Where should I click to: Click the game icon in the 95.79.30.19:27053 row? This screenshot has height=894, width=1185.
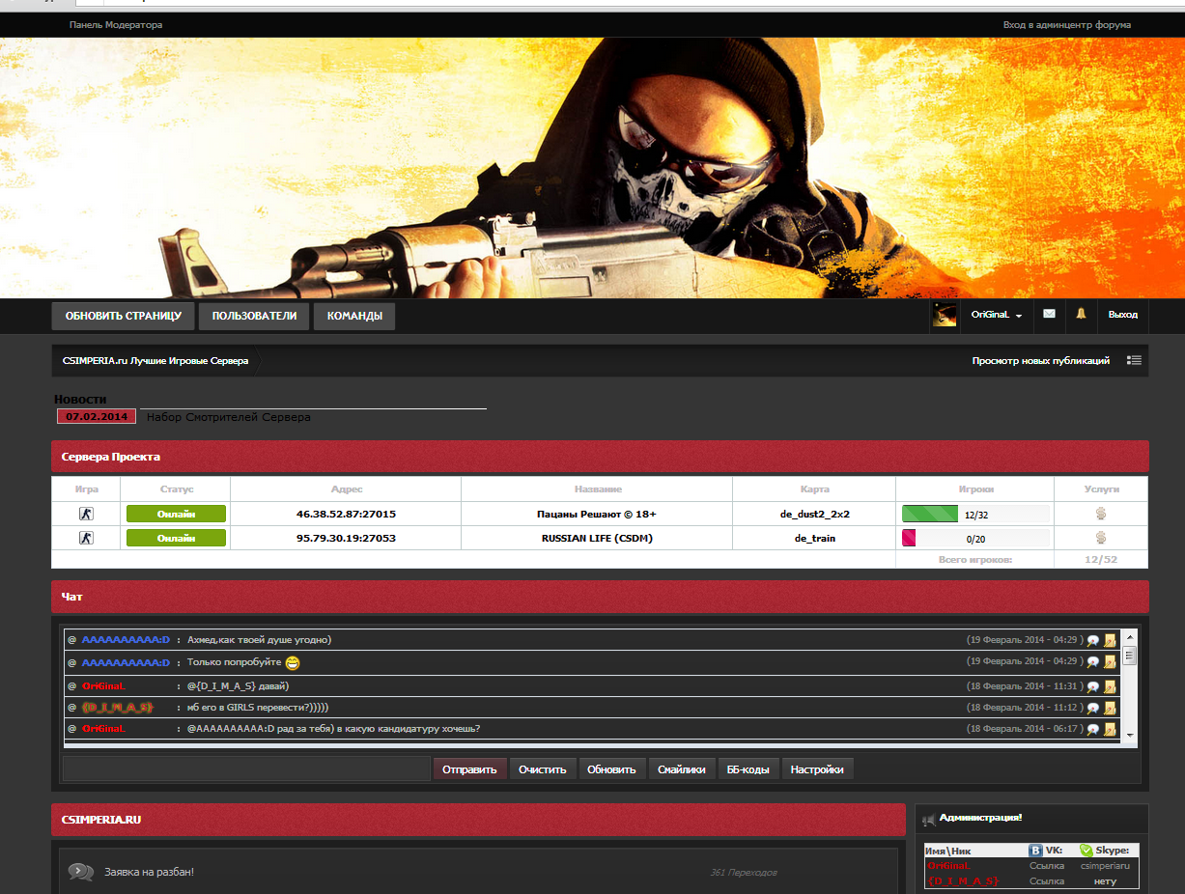[86, 538]
